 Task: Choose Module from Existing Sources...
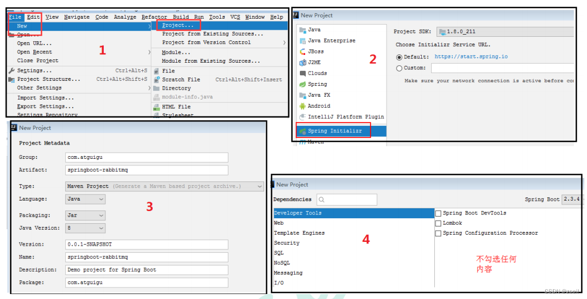click(x=211, y=60)
